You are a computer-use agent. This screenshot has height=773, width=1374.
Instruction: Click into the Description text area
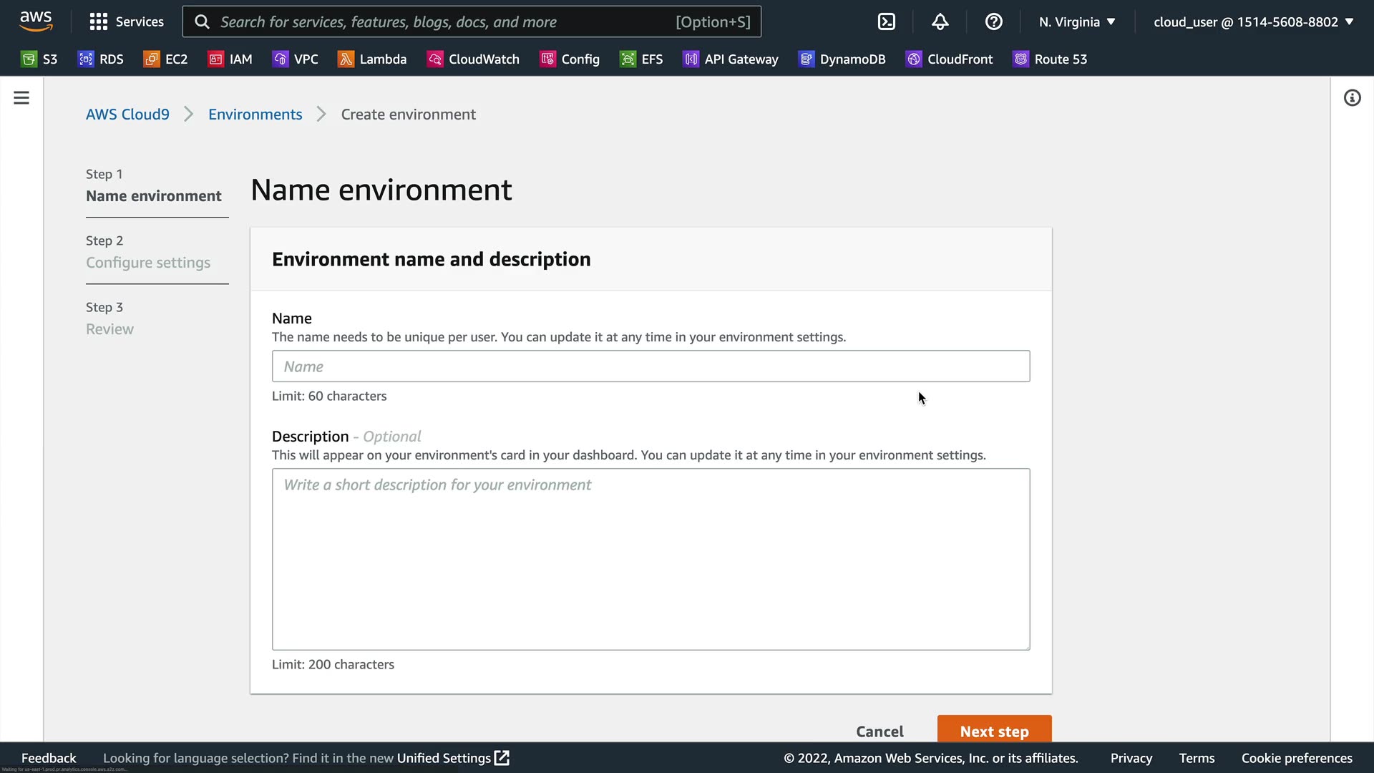tap(651, 559)
